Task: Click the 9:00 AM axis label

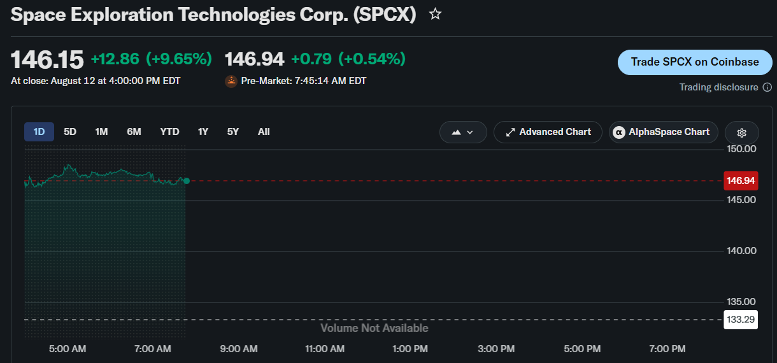Action: 238,349
